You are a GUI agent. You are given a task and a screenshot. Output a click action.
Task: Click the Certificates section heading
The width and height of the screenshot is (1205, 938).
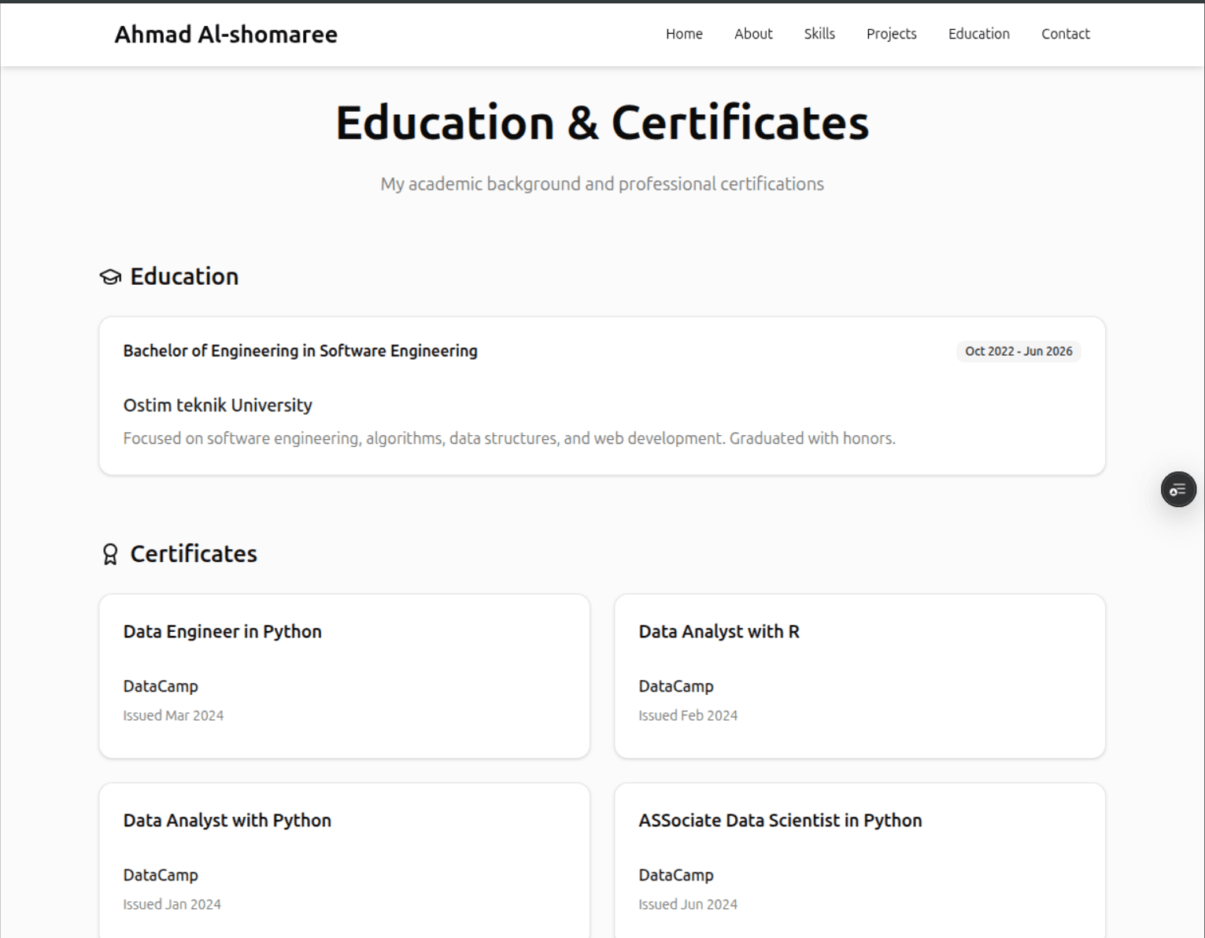194,554
